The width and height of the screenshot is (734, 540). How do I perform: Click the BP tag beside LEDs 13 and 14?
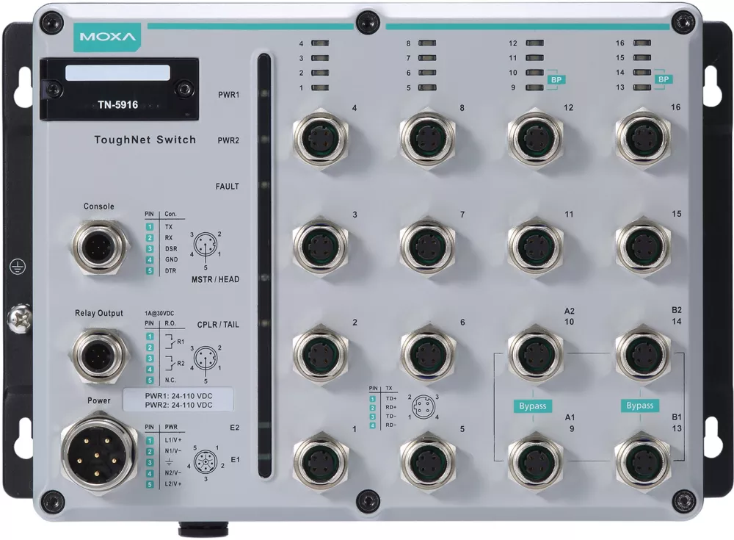pyautogui.click(x=664, y=79)
